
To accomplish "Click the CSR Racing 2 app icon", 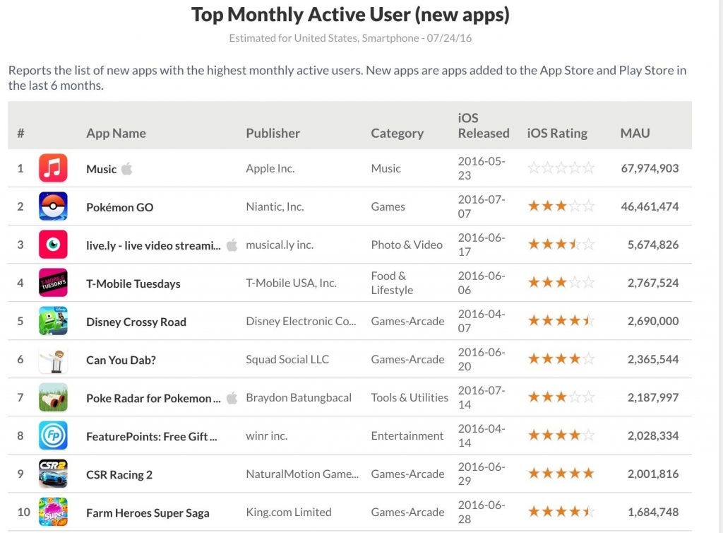I will (x=53, y=474).
